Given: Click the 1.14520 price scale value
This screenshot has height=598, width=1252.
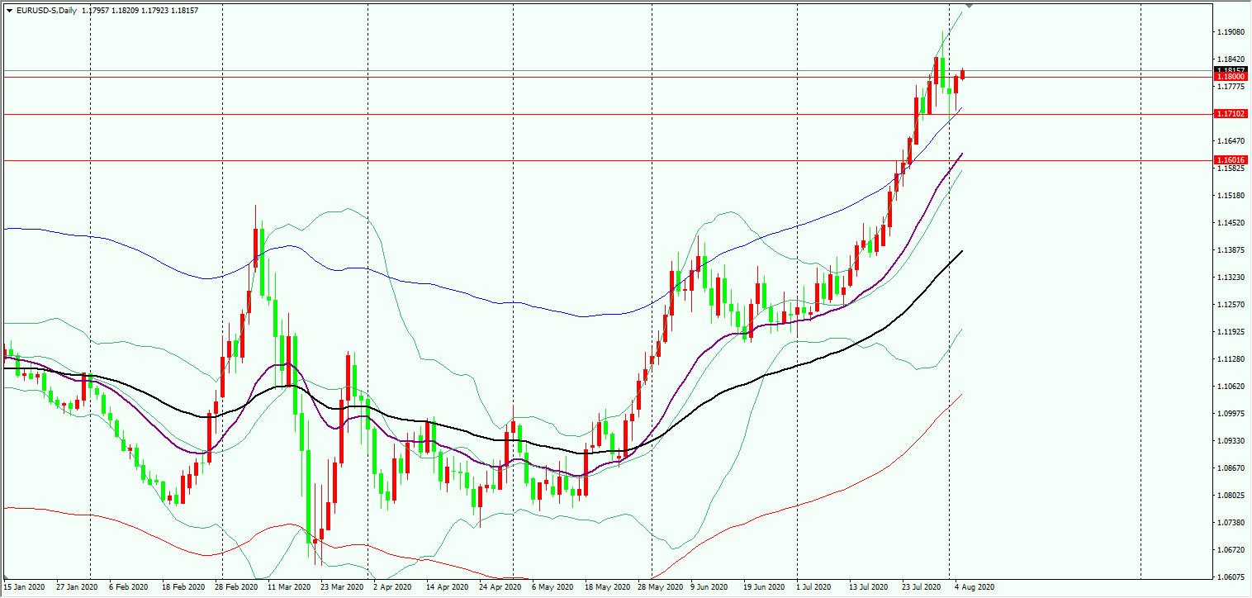Looking at the screenshot, I should [x=1231, y=223].
